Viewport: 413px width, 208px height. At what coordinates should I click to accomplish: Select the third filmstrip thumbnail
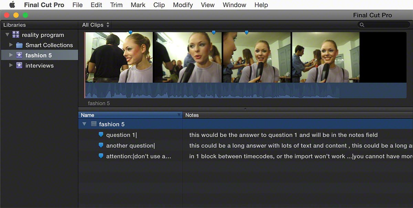(257, 57)
